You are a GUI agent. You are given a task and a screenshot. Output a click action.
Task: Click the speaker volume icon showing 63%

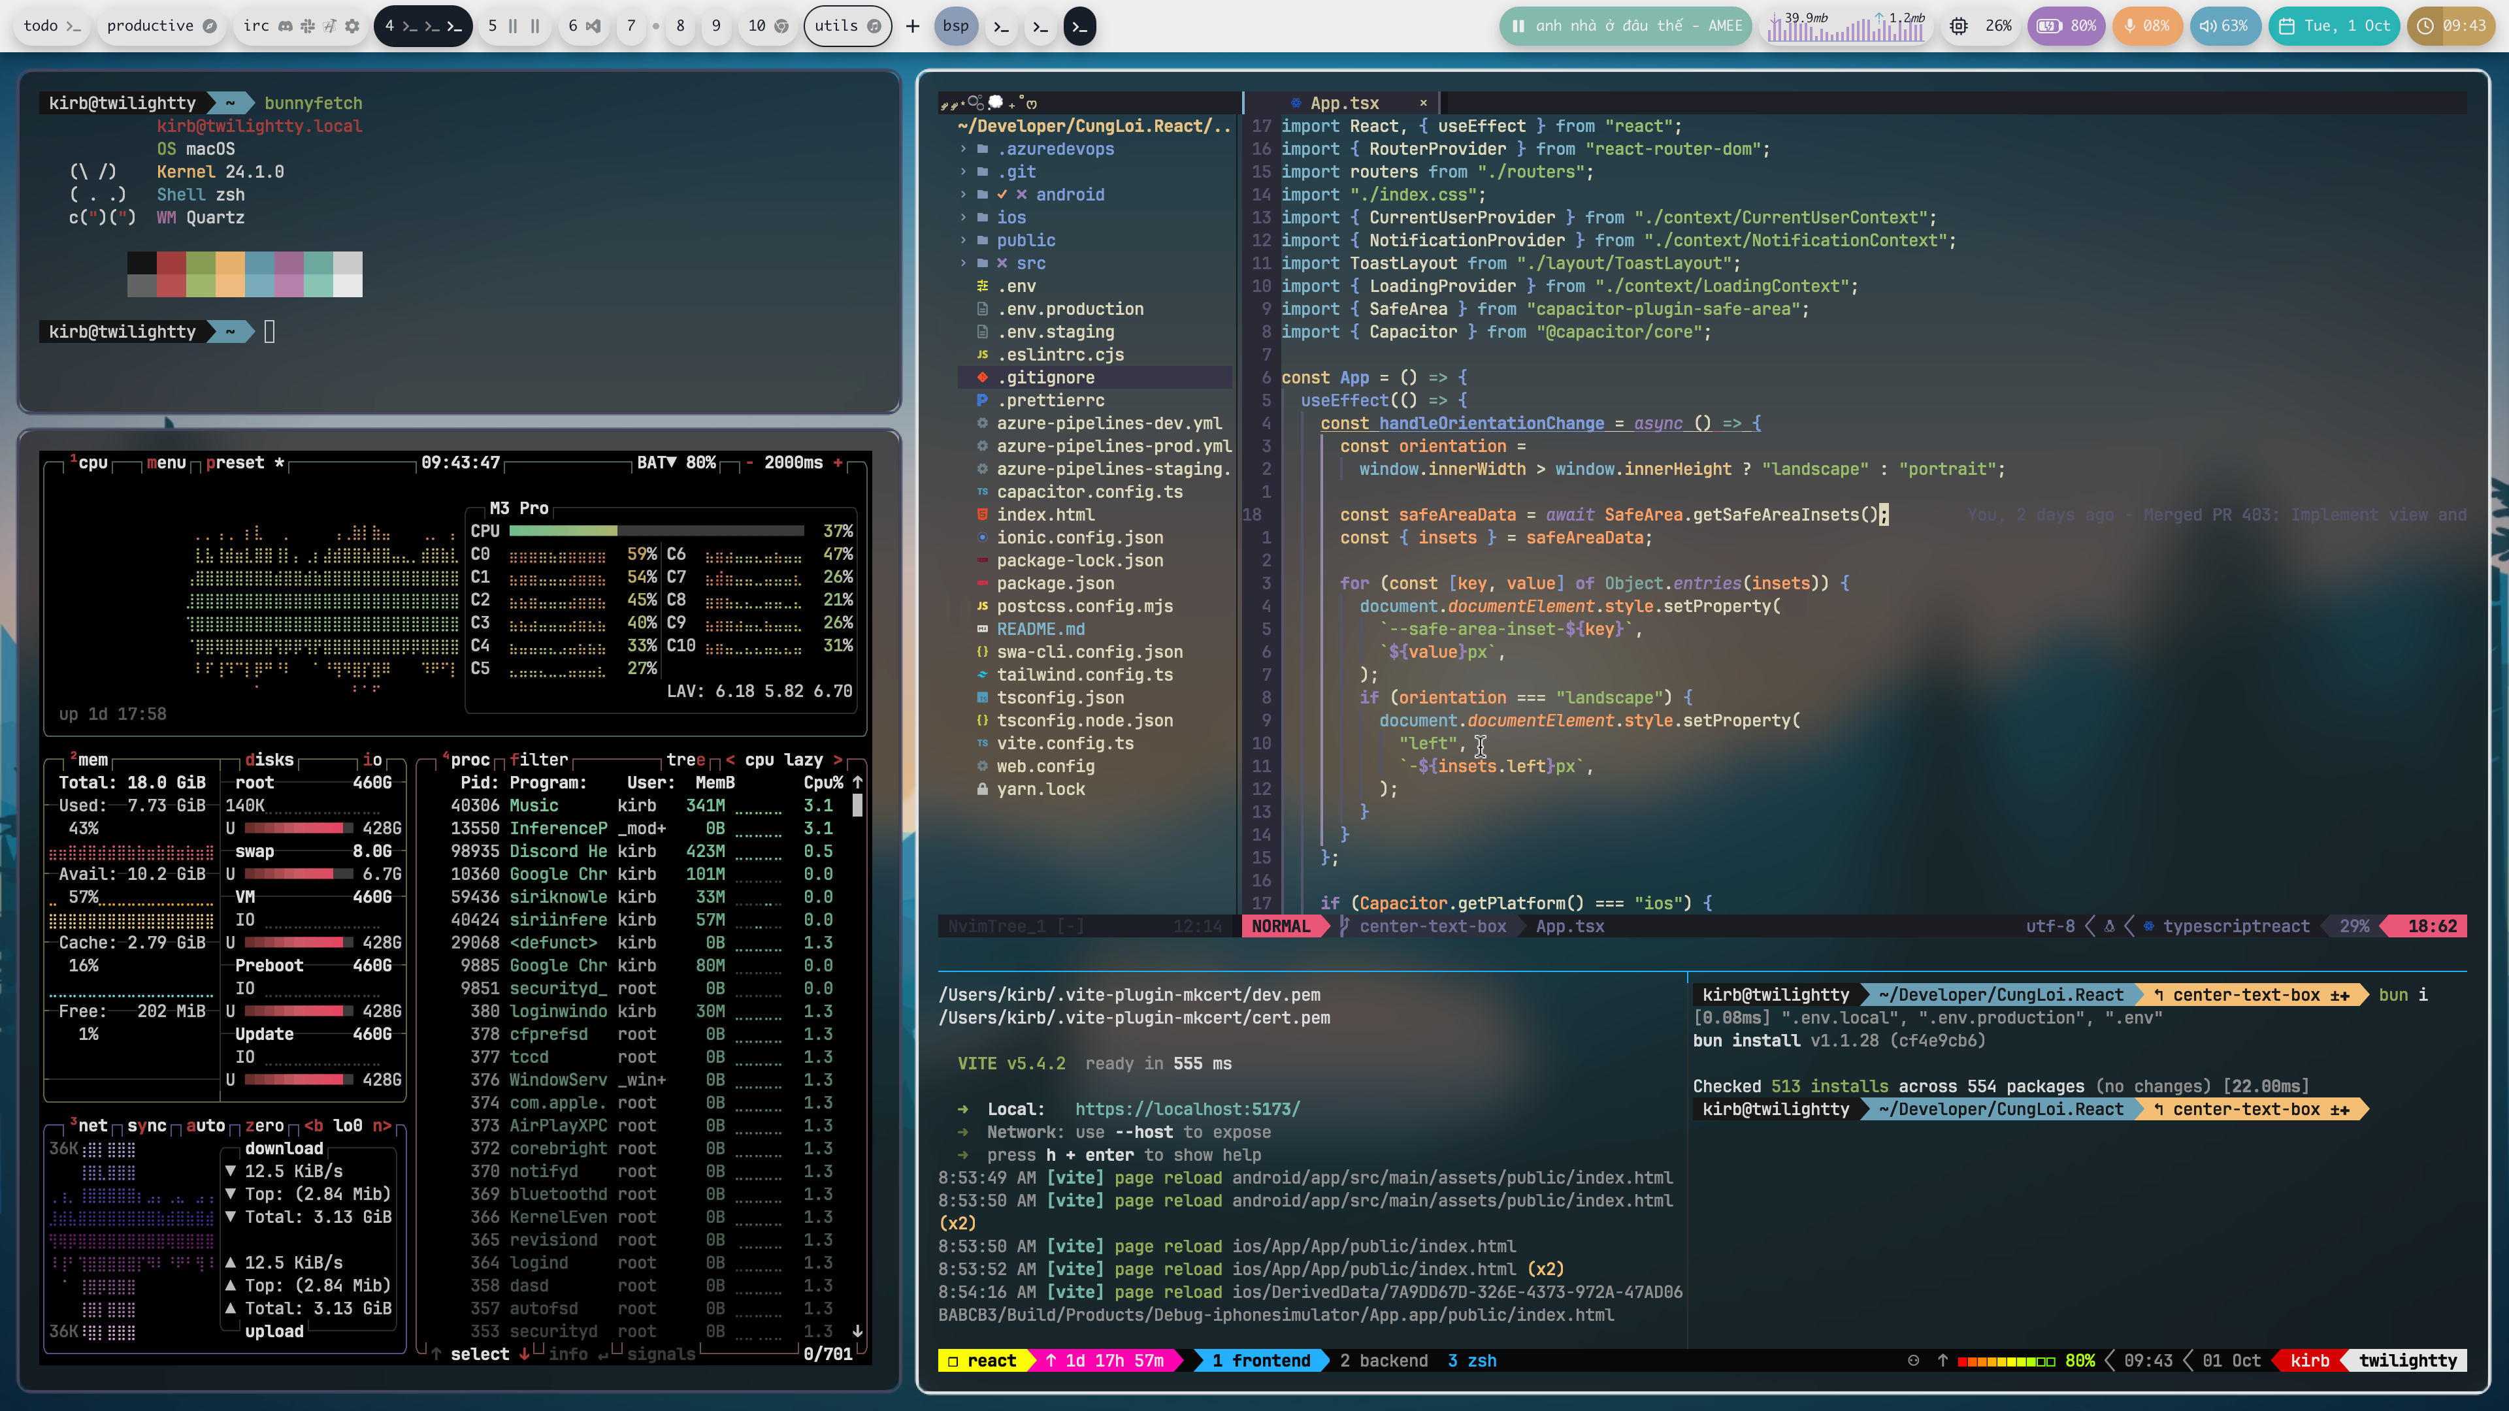point(2208,26)
